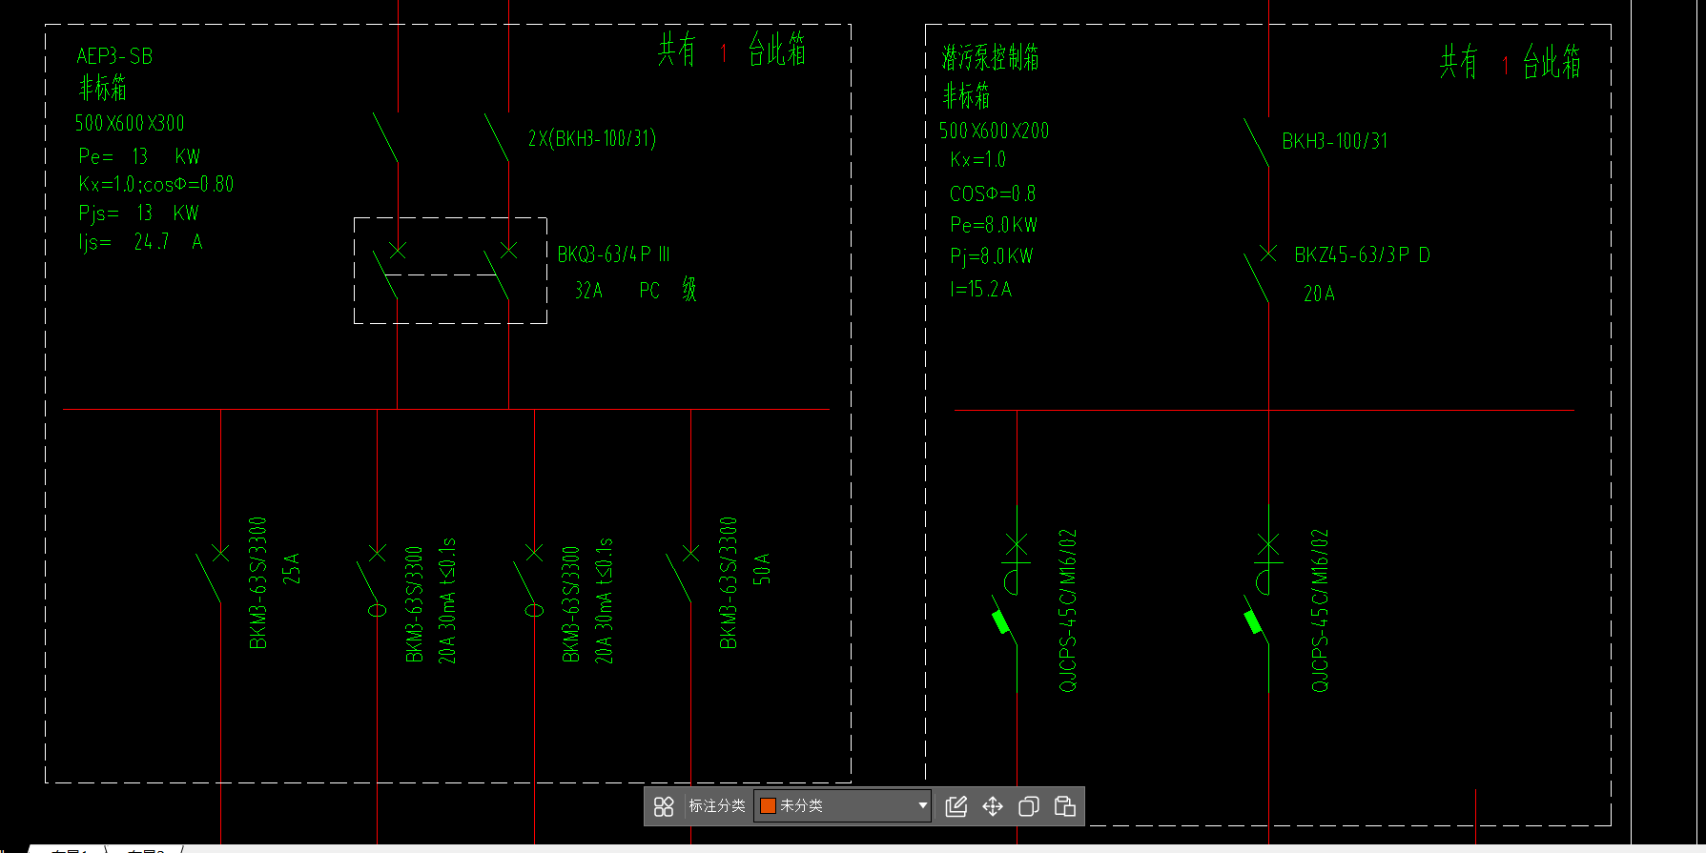Select the Pj=8.0KW text
Viewport: 1706px width, 853px height.
pos(991,256)
